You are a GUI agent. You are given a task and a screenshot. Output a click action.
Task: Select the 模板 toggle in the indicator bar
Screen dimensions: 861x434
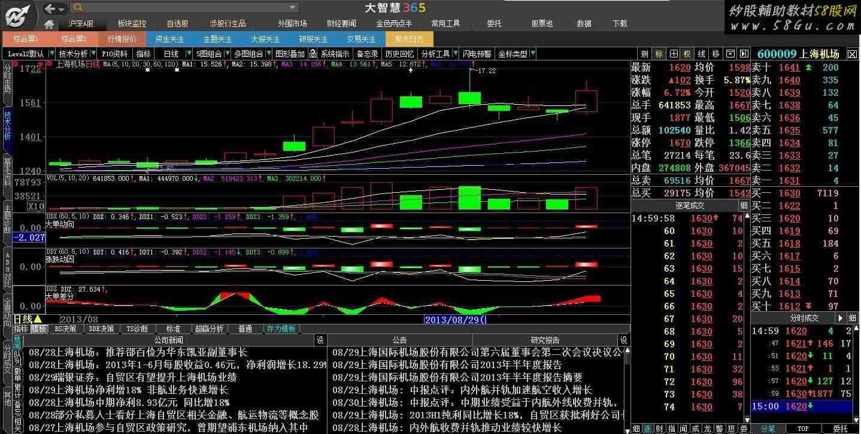coord(40,329)
